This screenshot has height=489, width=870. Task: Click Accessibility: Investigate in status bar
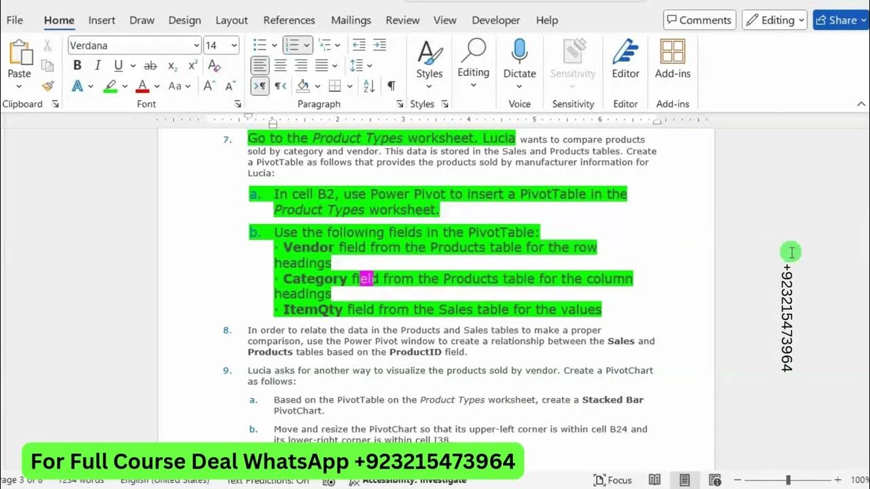pos(408,480)
